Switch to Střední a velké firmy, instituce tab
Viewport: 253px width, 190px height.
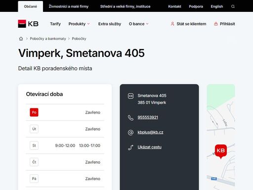(x=126, y=6)
